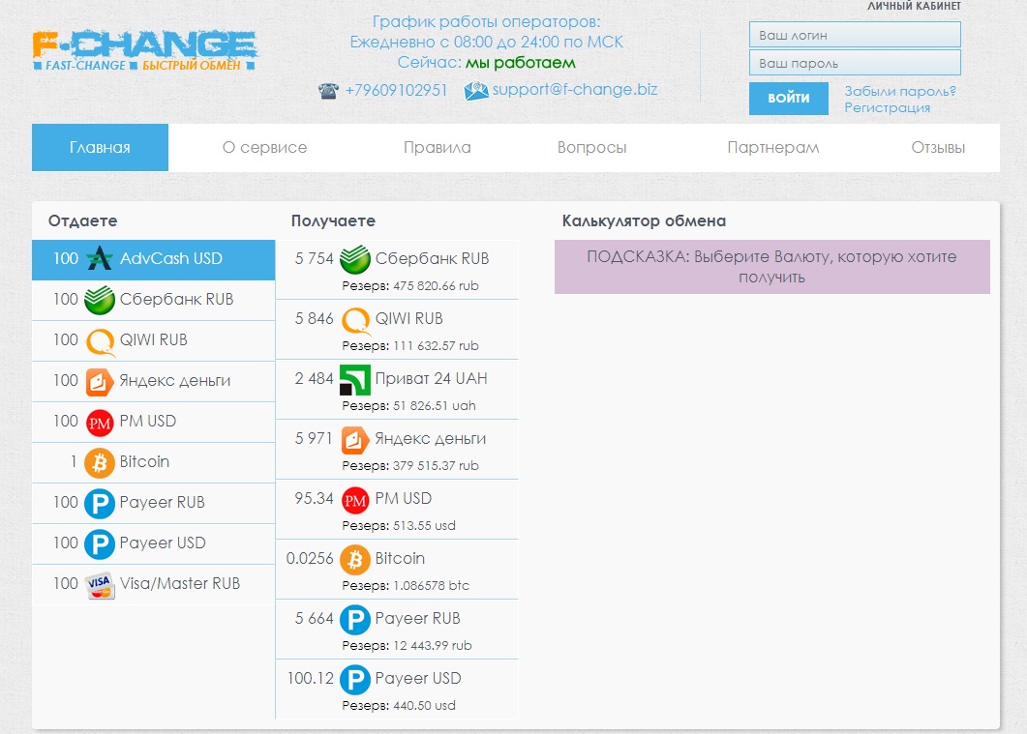
Task: Click the Сбербанк logo in the Отдаете list
Action: click(x=100, y=300)
